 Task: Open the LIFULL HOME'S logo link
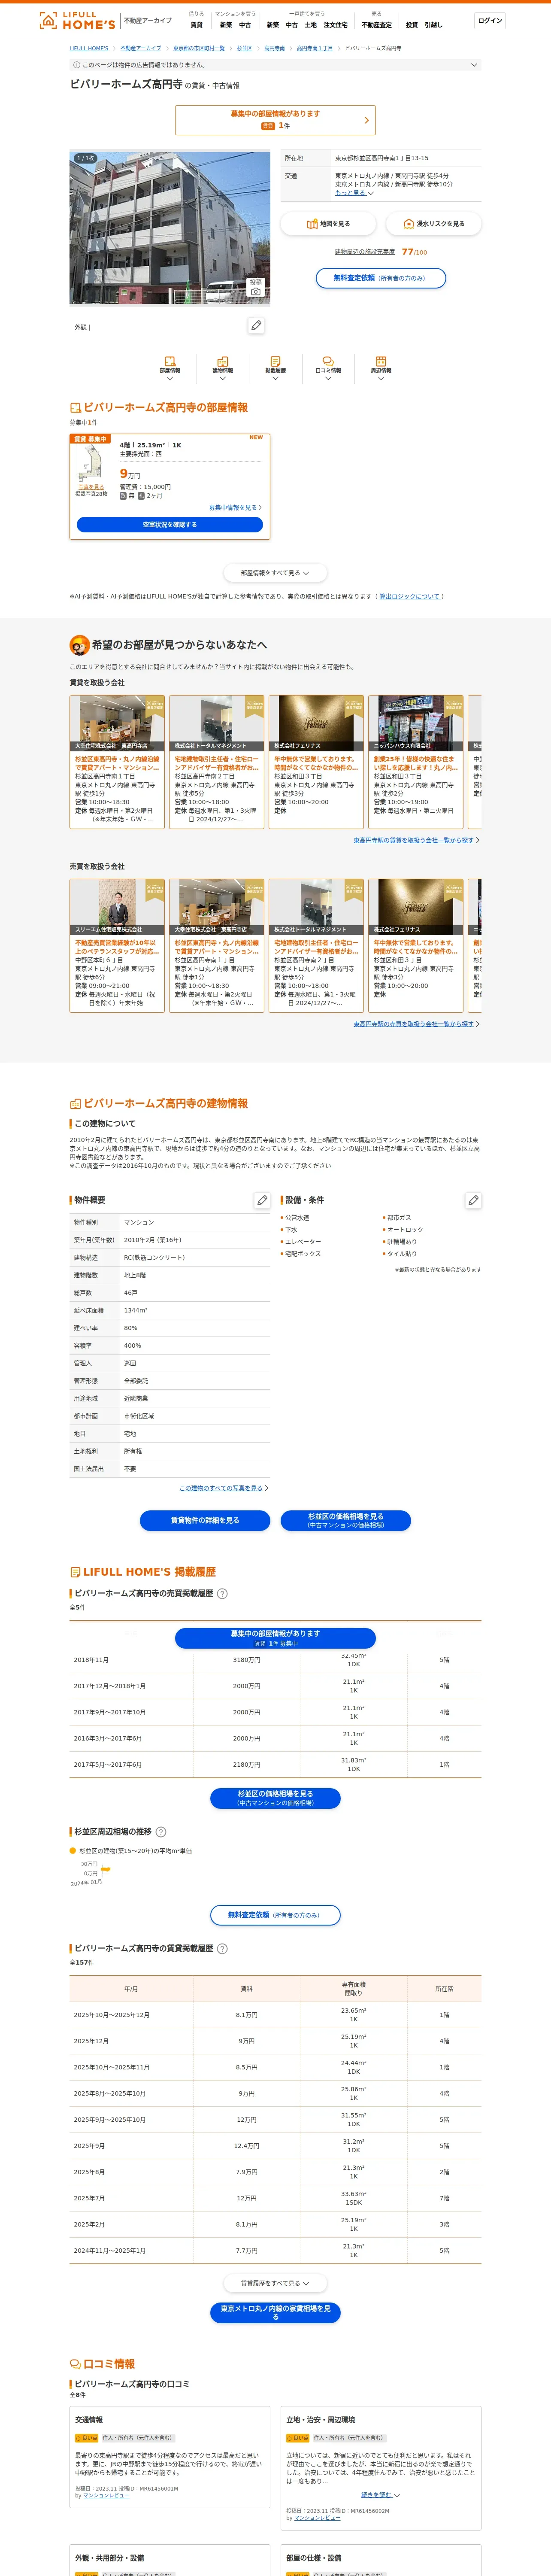77,20
